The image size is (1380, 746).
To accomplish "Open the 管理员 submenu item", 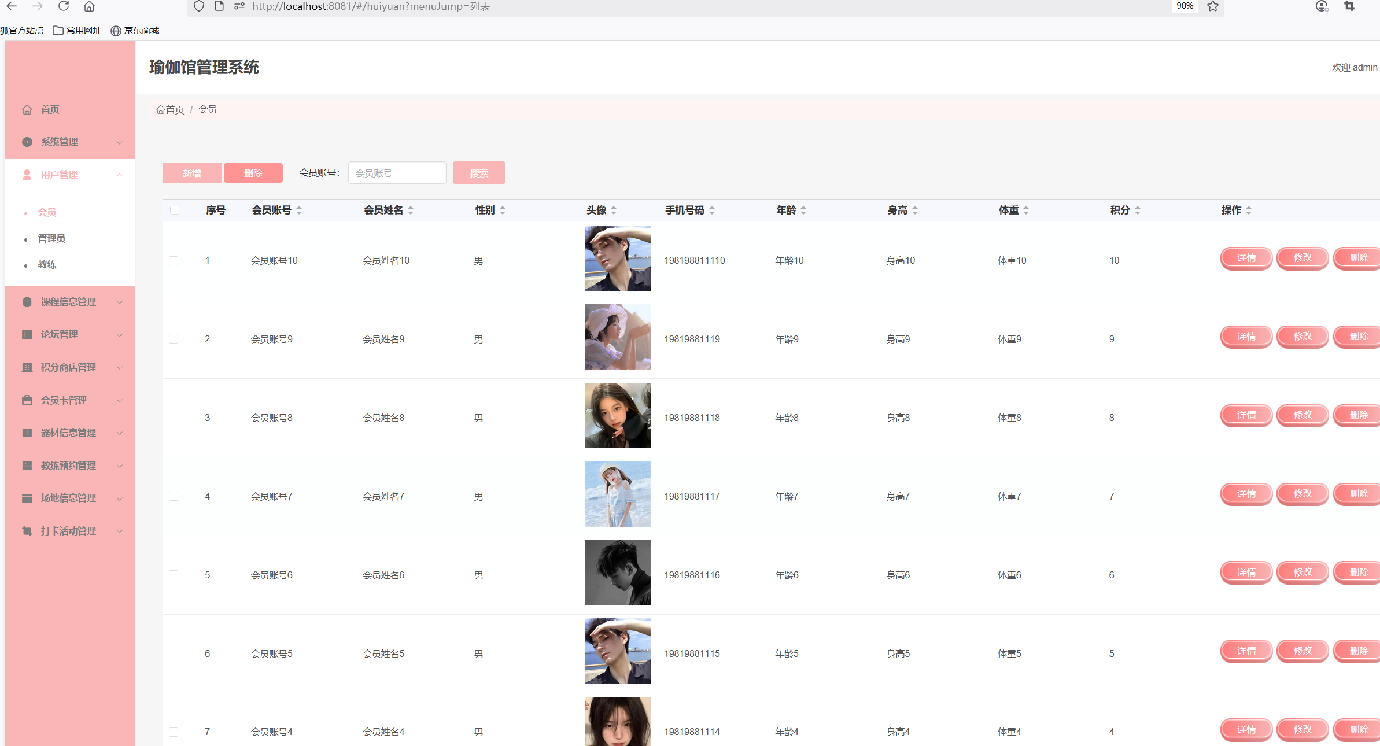I will (51, 238).
